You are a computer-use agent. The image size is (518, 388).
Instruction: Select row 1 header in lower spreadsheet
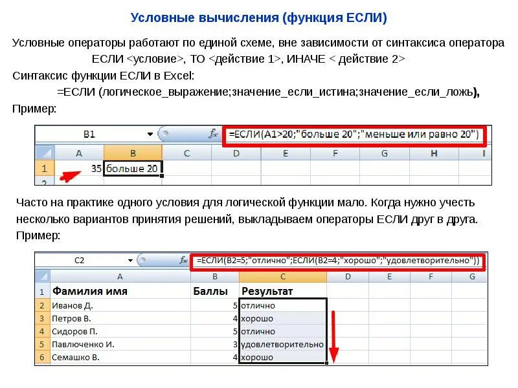[x=43, y=291]
